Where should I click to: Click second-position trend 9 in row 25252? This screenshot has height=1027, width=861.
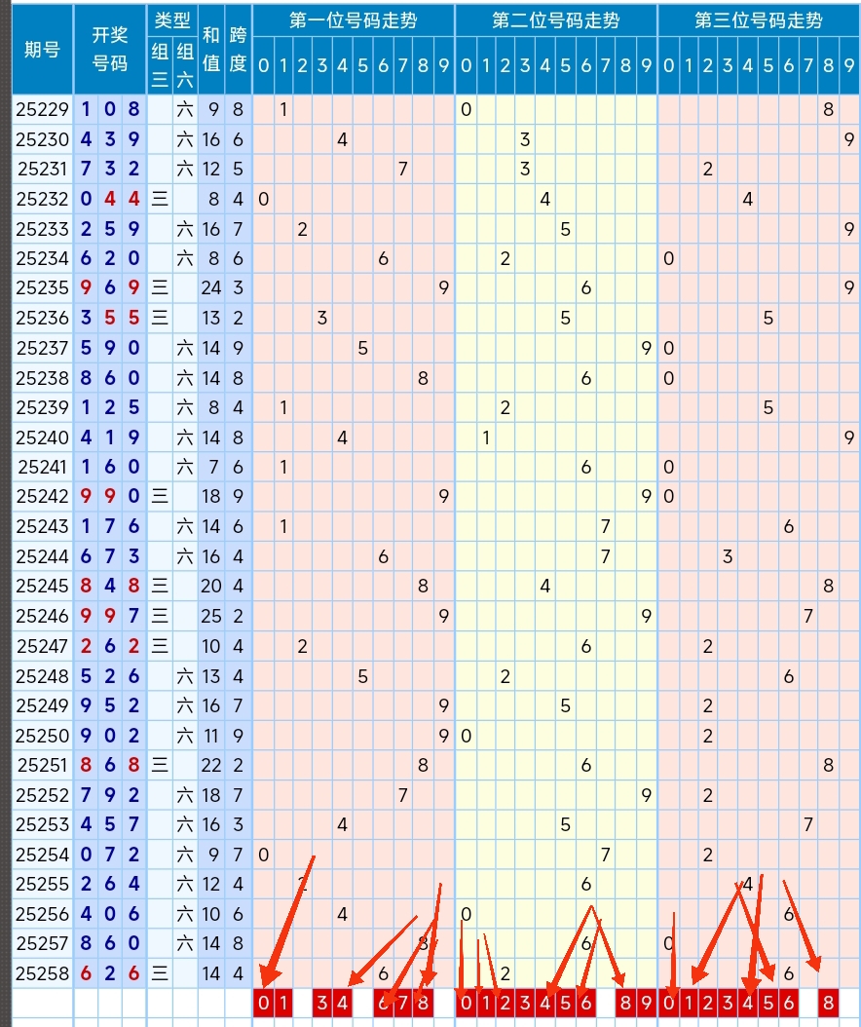[647, 795]
